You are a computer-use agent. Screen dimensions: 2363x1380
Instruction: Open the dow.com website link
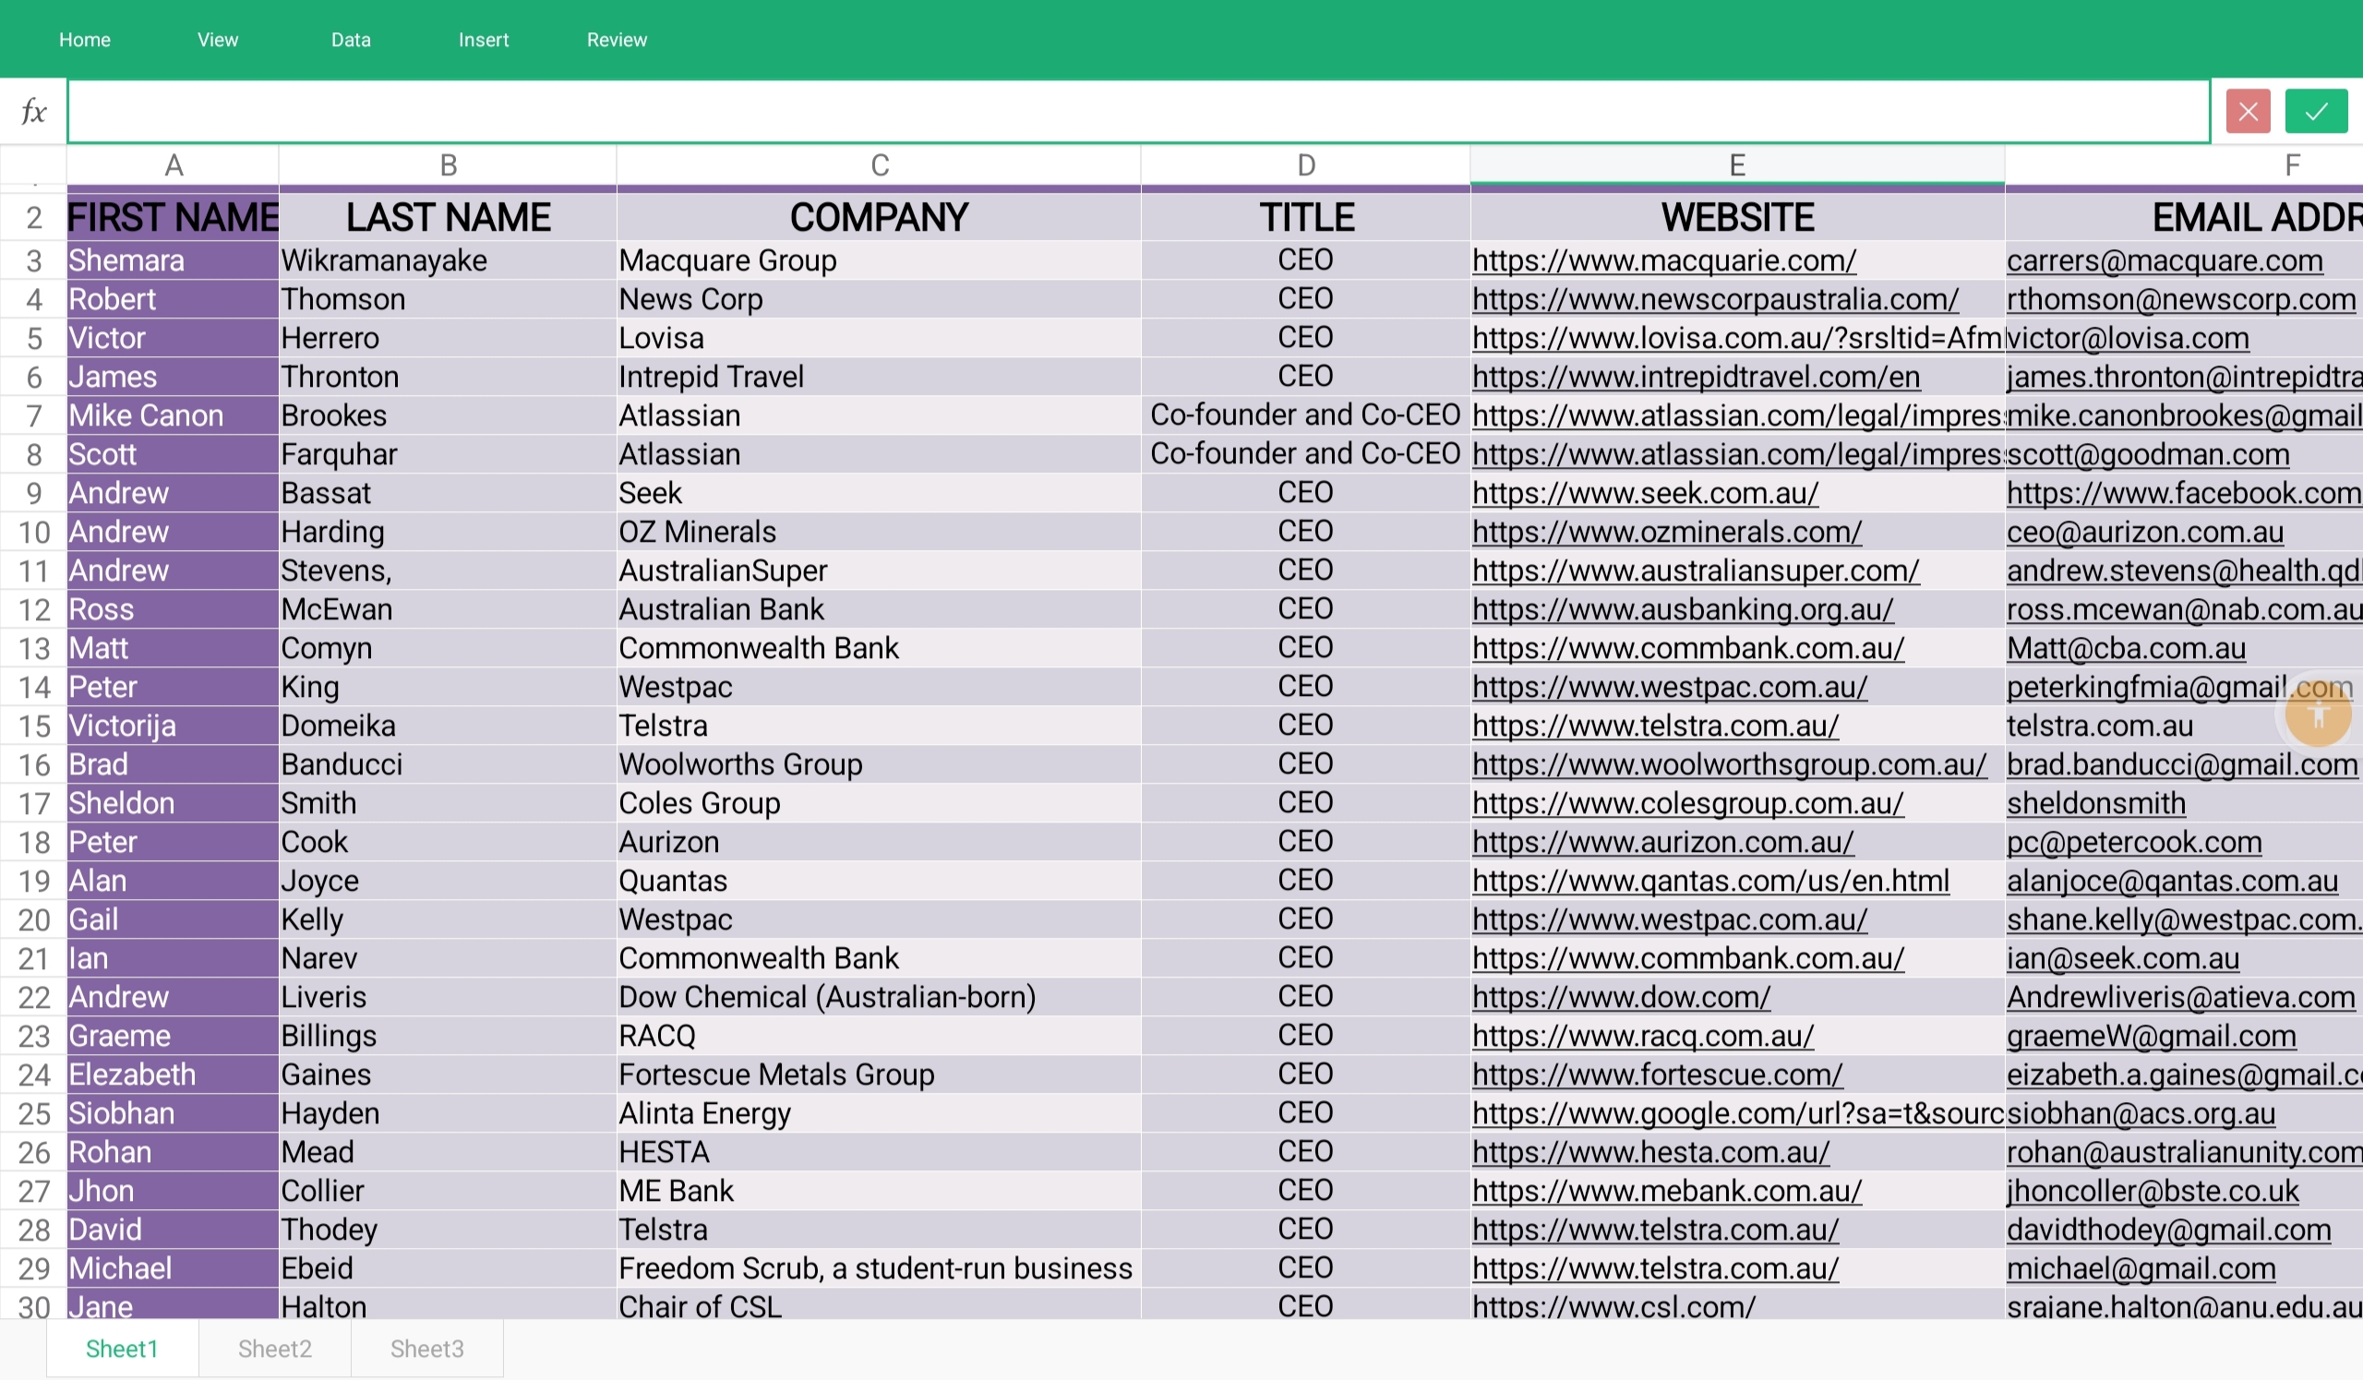[x=1621, y=997]
